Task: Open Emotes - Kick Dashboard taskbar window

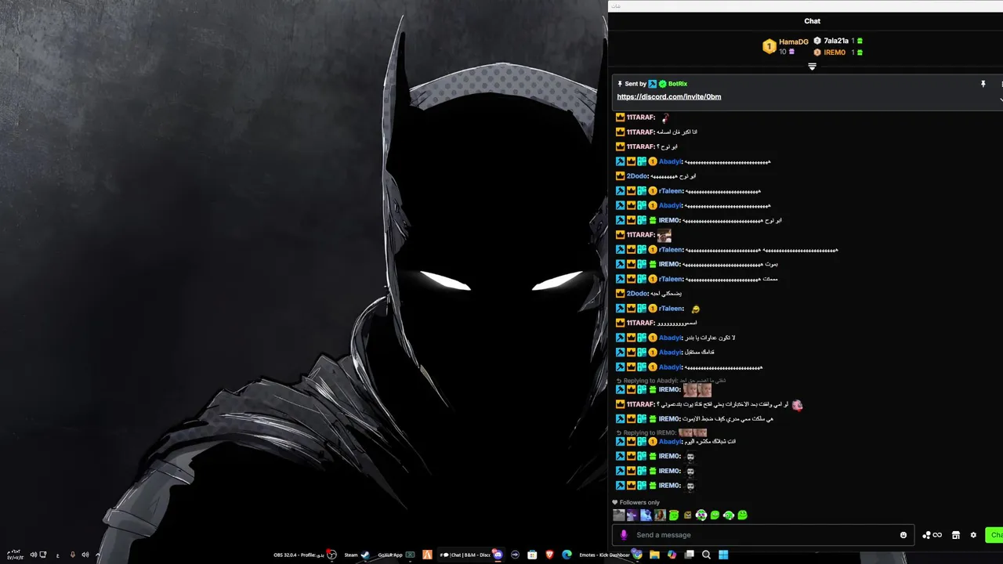Action: coord(610,555)
